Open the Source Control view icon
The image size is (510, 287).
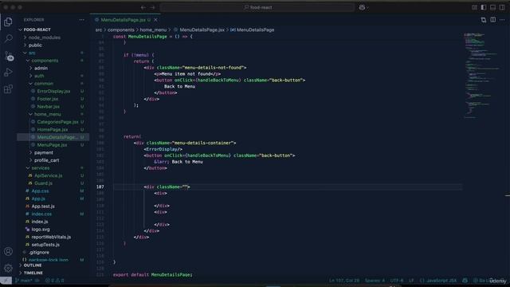click(x=9, y=56)
